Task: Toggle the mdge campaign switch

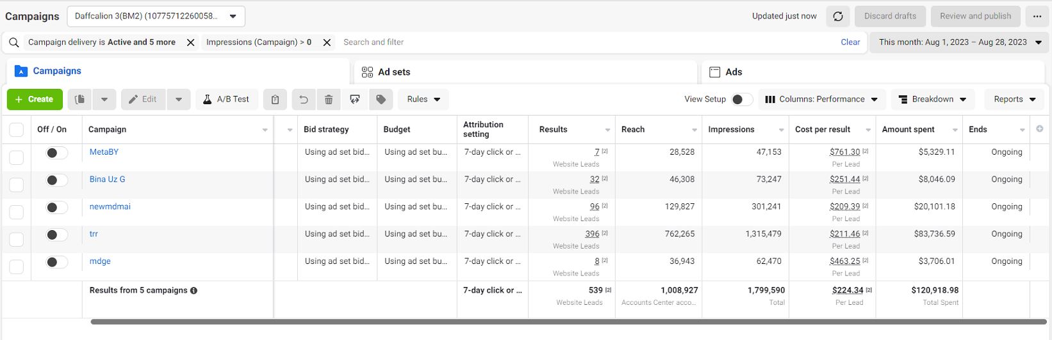Action: pos(56,263)
